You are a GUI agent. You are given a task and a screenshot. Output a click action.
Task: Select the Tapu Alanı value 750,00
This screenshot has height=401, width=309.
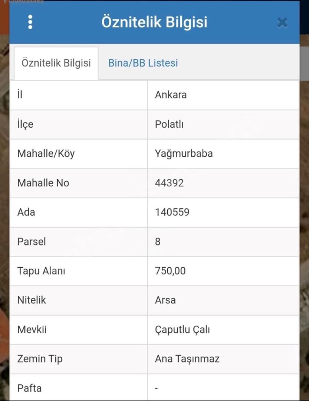pos(170,271)
